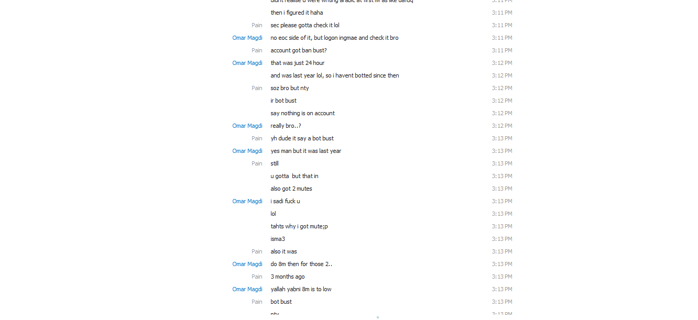Click Pain name beside 'sec please gotta check it lol'
698x320 pixels.
click(257, 25)
